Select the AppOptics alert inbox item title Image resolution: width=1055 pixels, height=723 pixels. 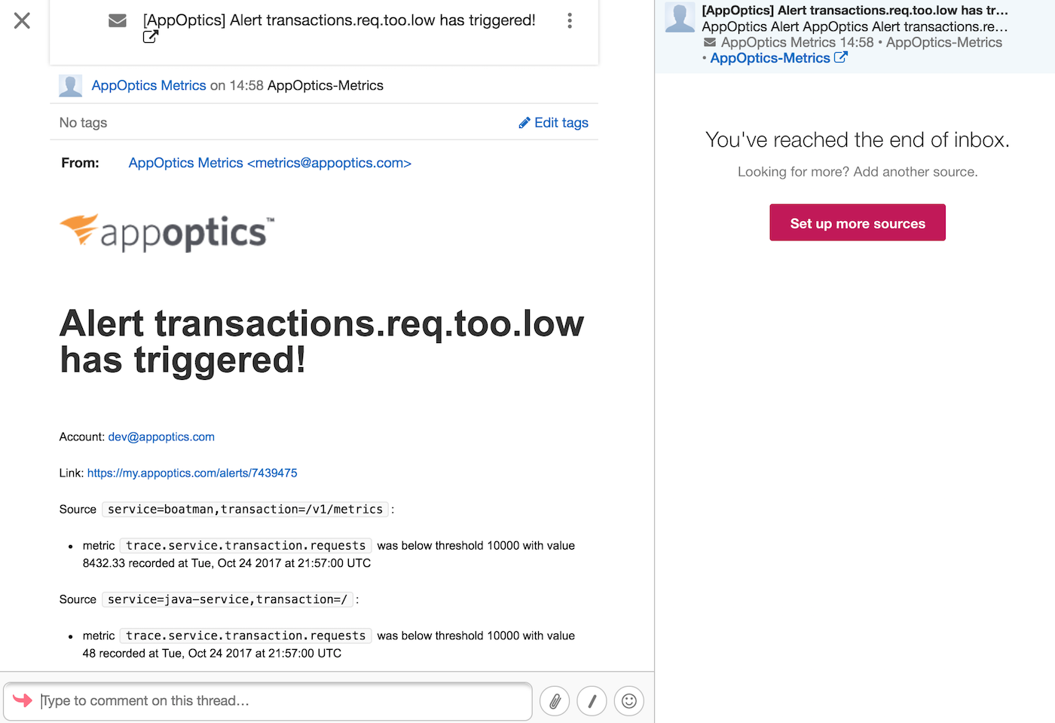click(855, 11)
